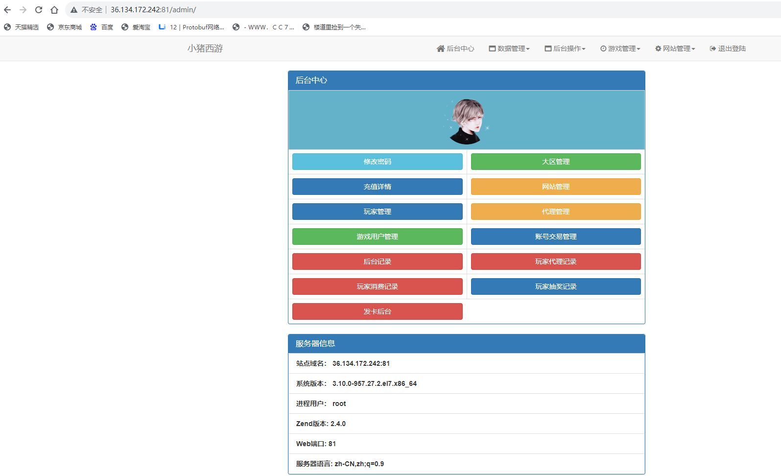Open the 后台记录 button

(378, 262)
